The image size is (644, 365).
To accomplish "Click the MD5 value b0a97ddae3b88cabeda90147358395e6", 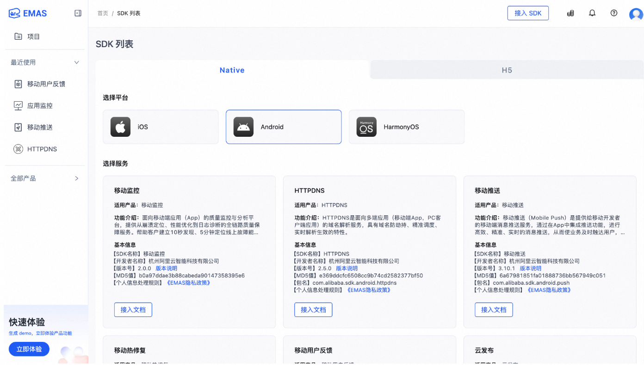I will (192, 276).
